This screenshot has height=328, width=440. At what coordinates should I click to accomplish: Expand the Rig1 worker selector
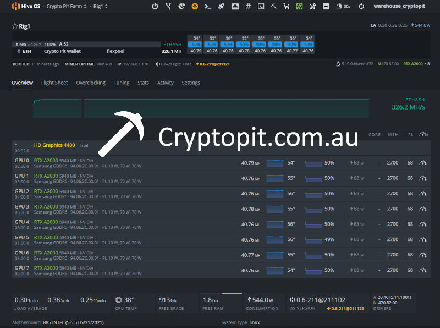(101, 6)
